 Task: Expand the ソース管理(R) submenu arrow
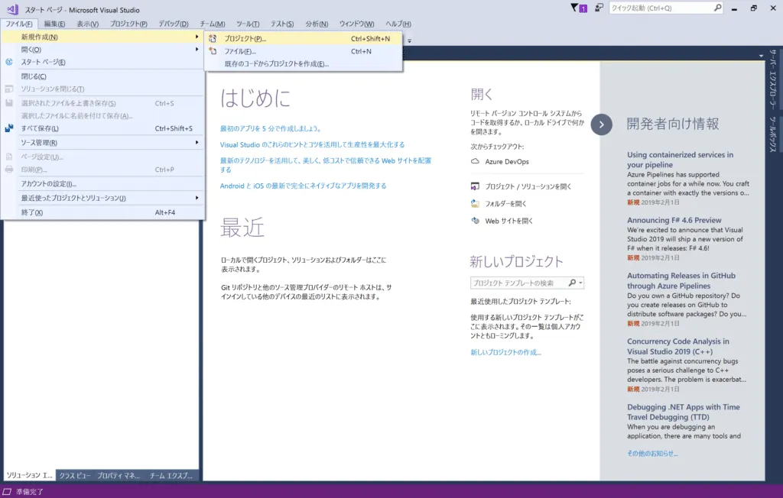[x=197, y=142]
